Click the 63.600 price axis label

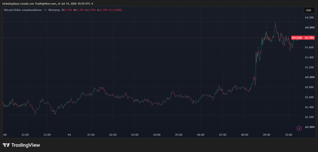pyautogui.click(x=309, y=47)
